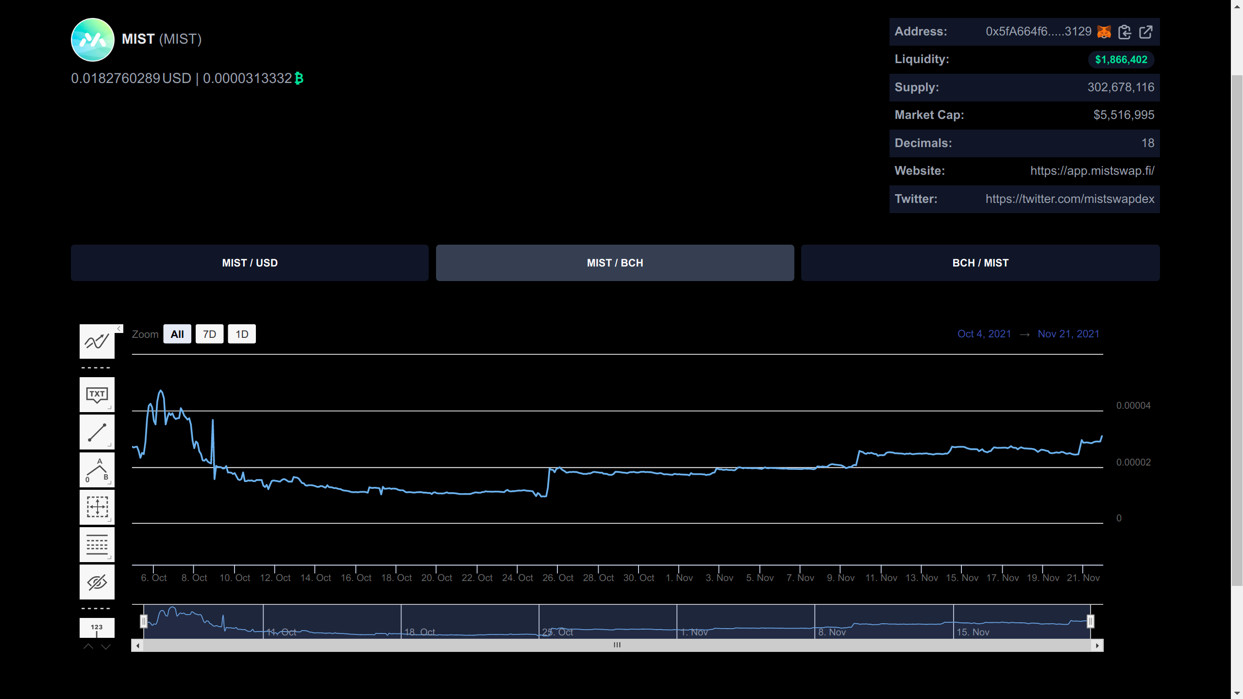
Task: Click the 0.00004 y-axis label
Action: [x=1133, y=405]
